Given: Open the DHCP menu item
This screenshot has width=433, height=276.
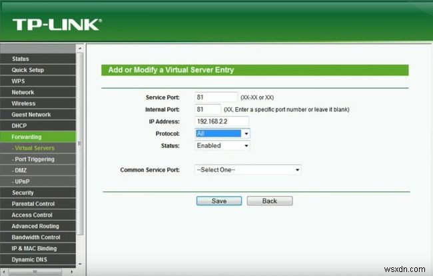Looking at the screenshot, I should coord(38,126).
